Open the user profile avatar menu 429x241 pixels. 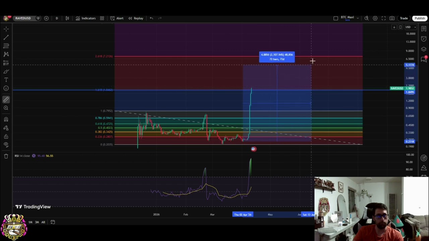click(6, 18)
